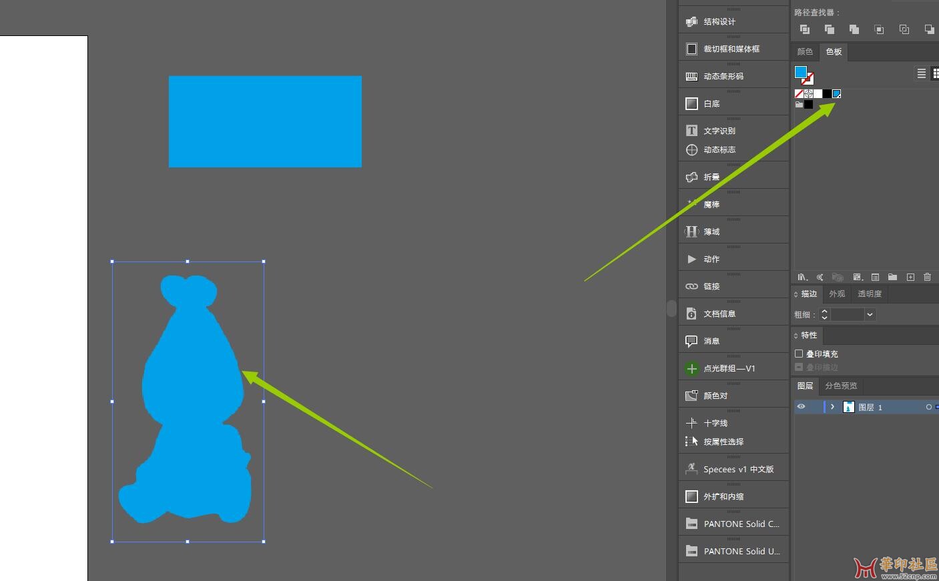Click the fifth pathfinder outline icon
This screenshot has width=939, height=581.
click(904, 29)
